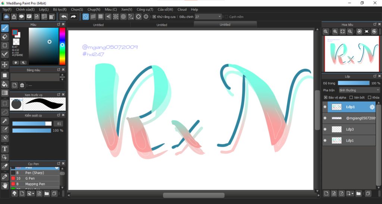Select the G Pen brush

click(x=35, y=178)
